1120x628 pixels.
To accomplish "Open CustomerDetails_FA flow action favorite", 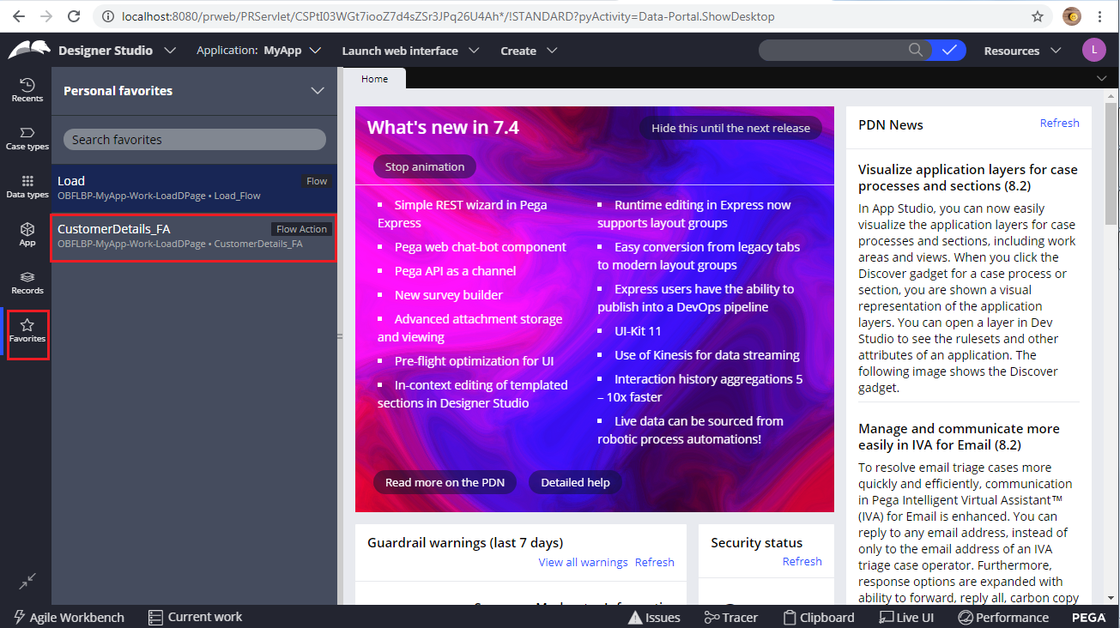I will tap(194, 238).
